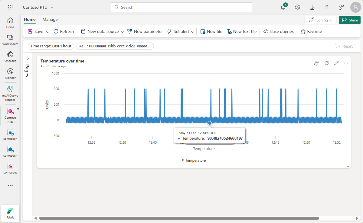Image resolution: width=363 pixels, height=223 pixels.
Task: Open the settings gear
Action: (297, 7)
